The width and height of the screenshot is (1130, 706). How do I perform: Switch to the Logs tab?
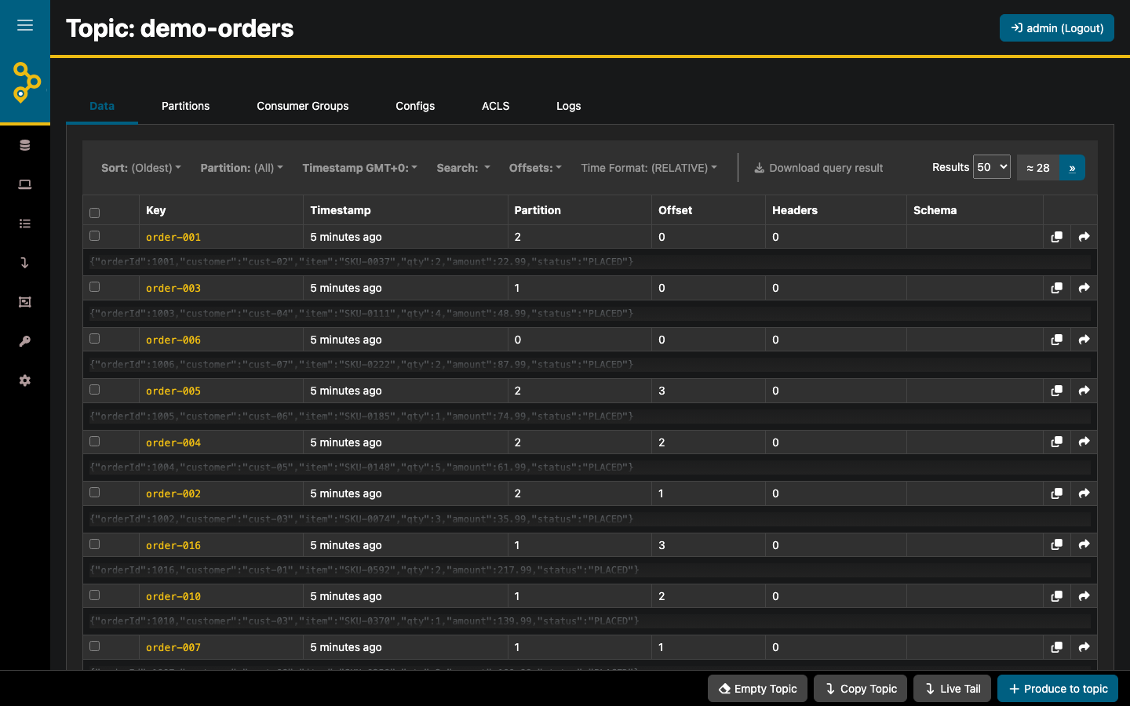click(x=569, y=106)
